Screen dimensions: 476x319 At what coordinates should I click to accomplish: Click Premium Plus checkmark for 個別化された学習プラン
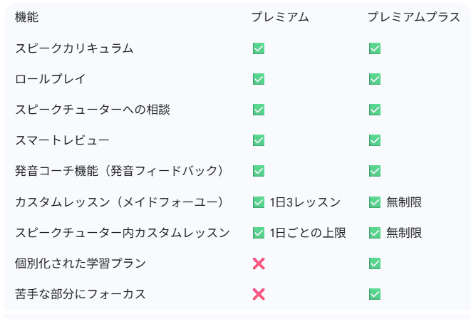click(375, 263)
